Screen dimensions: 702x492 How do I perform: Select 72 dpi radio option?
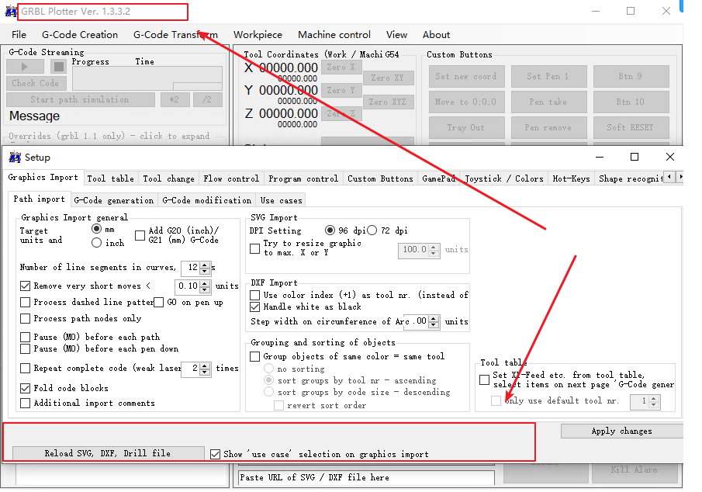(372, 230)
